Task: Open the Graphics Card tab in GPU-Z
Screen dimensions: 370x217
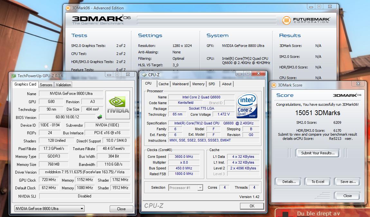Action: tap(25, 84)
